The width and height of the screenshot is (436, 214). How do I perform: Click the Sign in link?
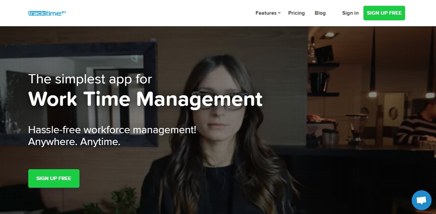[x=350, y=13]
